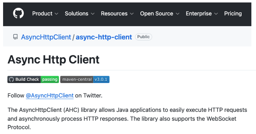Open the Solutions menu label
256x134 pixels.
coord(76,14)
